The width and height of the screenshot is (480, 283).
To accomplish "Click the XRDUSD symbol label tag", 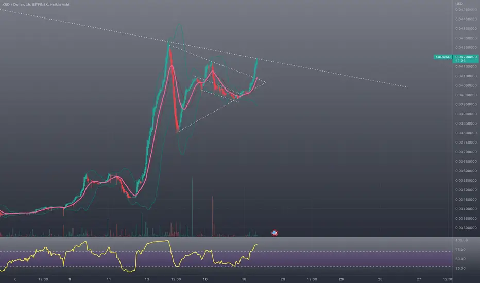I will [x=442, y=57].
